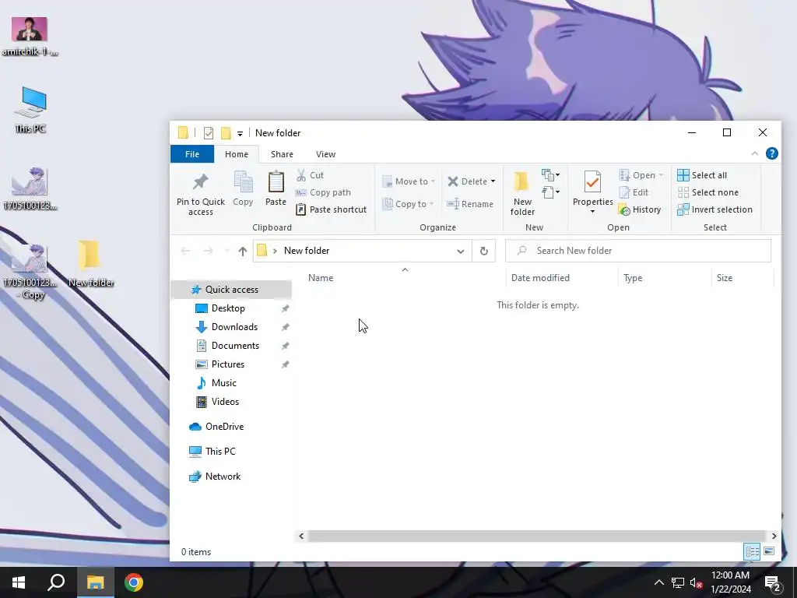This screenshot has height=598, width=797.
Task: Click the muted volume tray icon
Action: (697, 582)
